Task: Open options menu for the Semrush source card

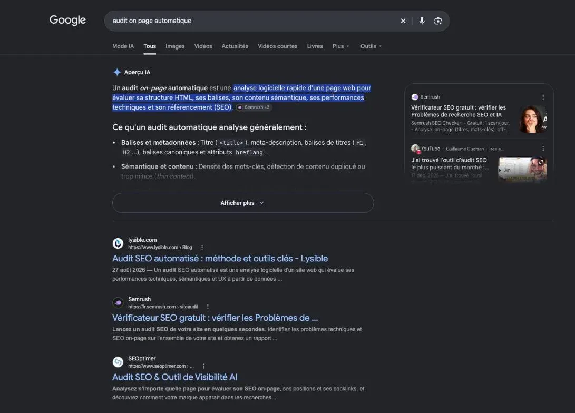Action: [543, 97]
